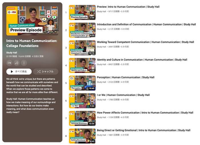Click the save playlist icon

click(9, 63)
